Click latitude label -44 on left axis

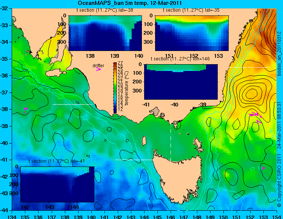5,210
